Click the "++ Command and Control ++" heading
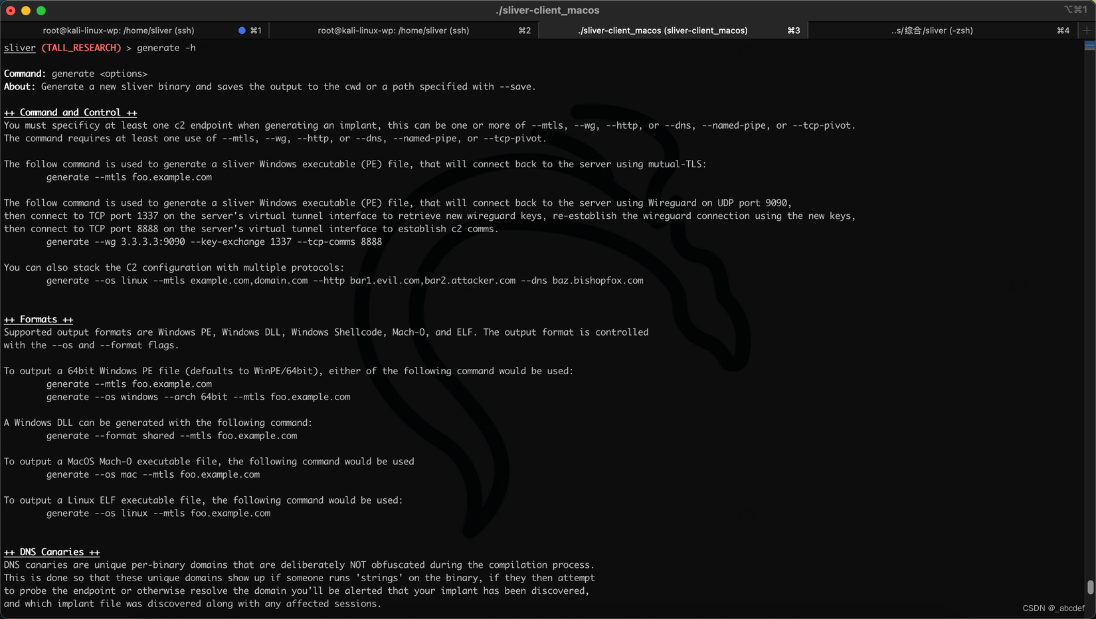The image size is (1096, 619). (x=70, y=113)
